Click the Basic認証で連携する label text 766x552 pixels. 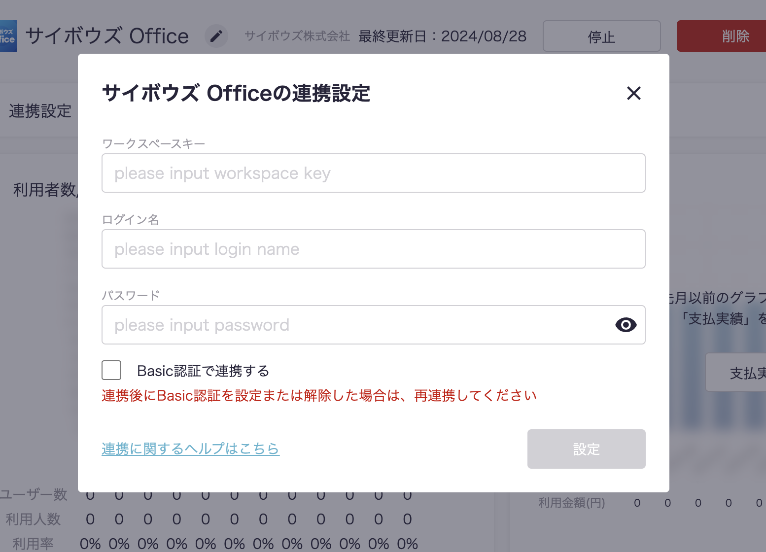203,371
